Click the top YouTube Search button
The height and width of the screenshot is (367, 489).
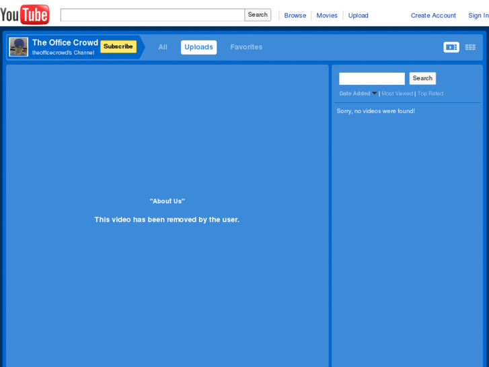pyautogui.click(x=258, y=15)
